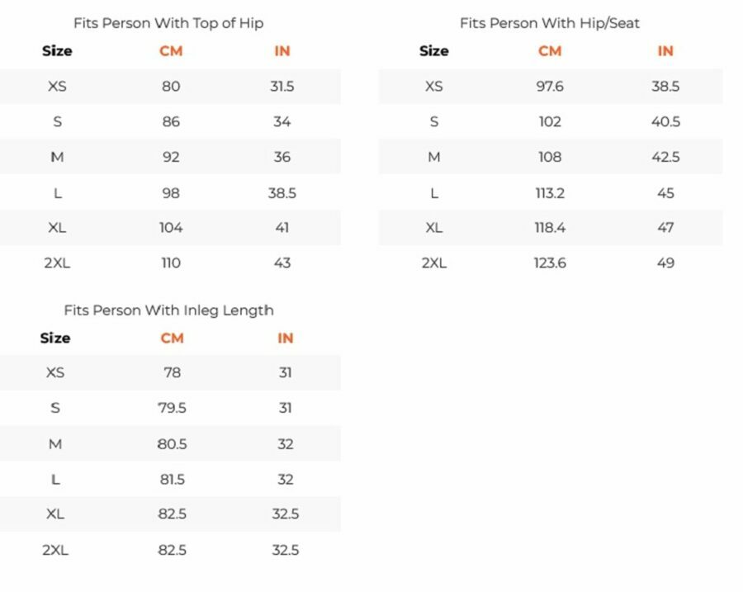Image resolution: width=743 pixels, height=592 pixels.
Task: Select the 81.5 cm inleg value for L
Action: pyautogui.click(x=172, y=479)
